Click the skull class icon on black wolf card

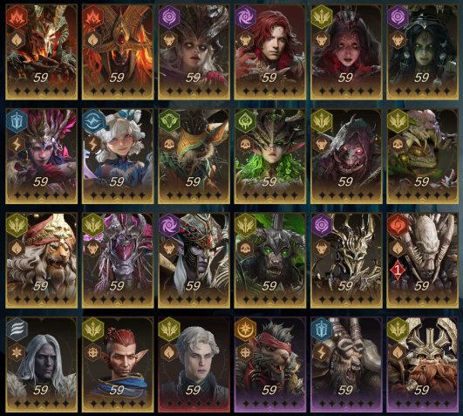245,249
